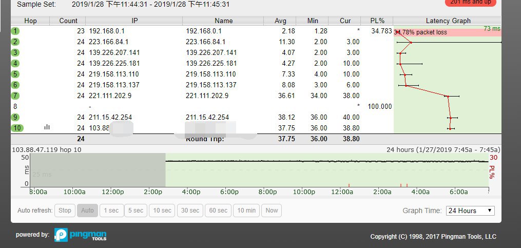The image size is (521, 248).
Task: Open the Graph Time dropdown
Action: point(470,211)
